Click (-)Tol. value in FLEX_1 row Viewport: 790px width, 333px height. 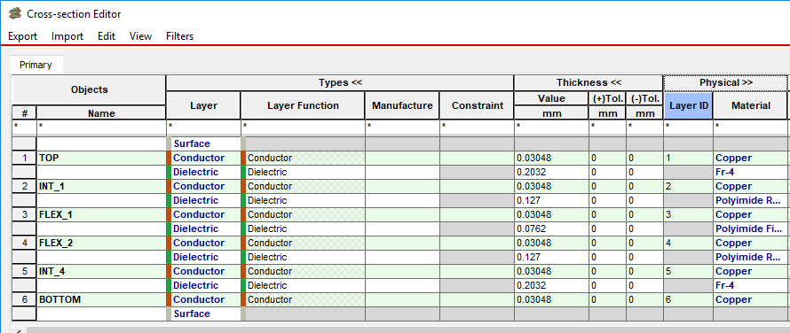click(x=644, y=214)
